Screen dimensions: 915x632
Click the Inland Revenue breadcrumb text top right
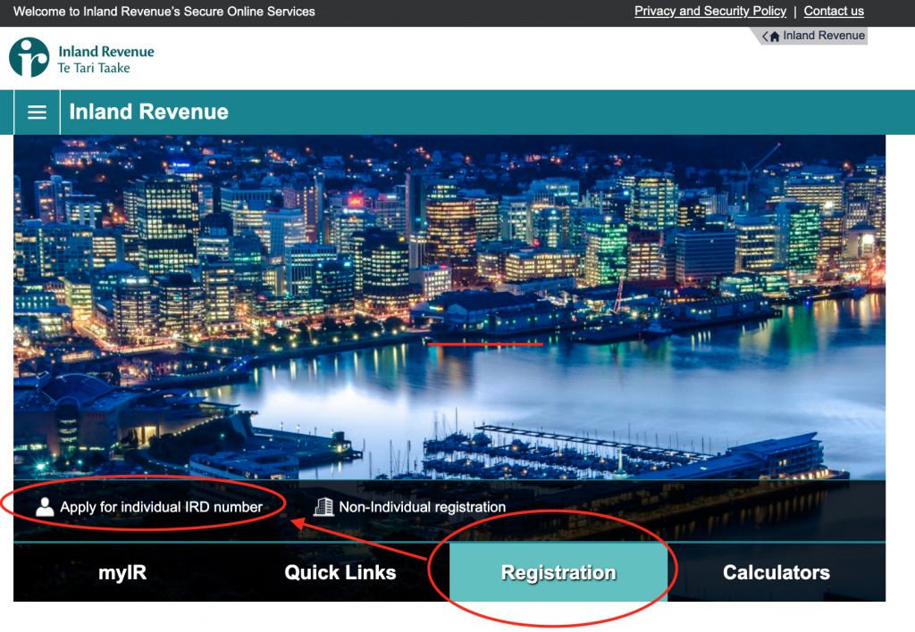click(823, 36)
